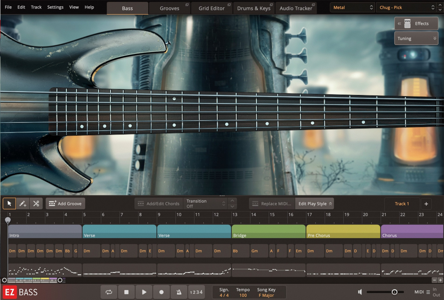Image resolution: width=444 pixels, height=300 pixels.
Task: Toggle Edit Play Style mode
Action: [x=314, y=203]
